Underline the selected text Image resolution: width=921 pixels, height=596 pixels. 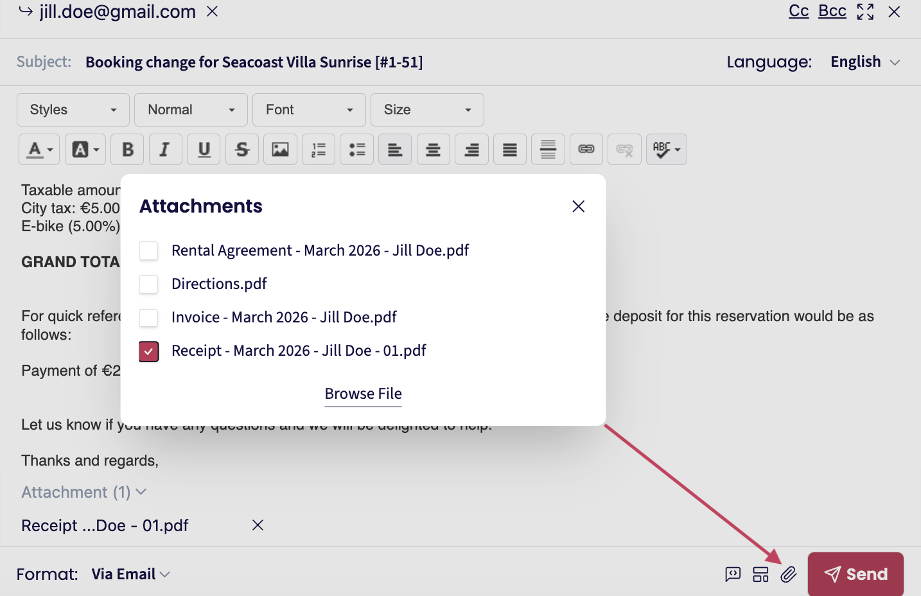[204, 150]
